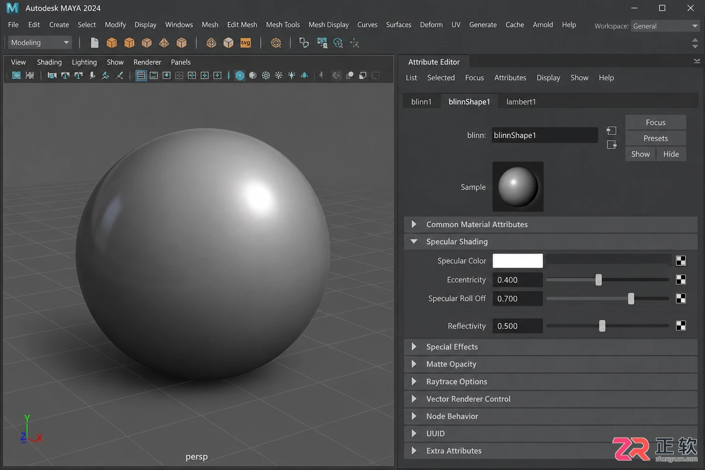
Task: Open texture map button for Specular Roll Off
Action: (681, 298)
